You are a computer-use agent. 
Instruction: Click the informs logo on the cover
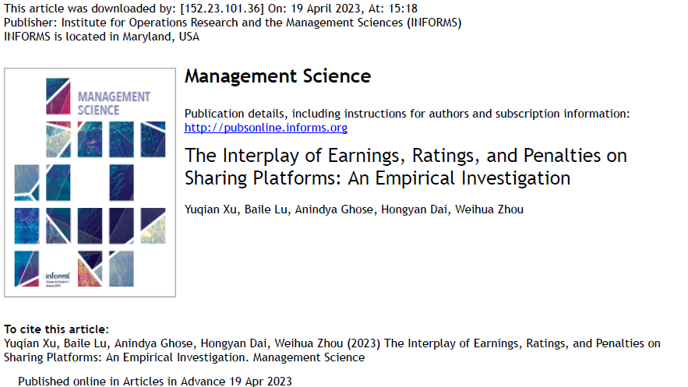(x=59, y=276)
